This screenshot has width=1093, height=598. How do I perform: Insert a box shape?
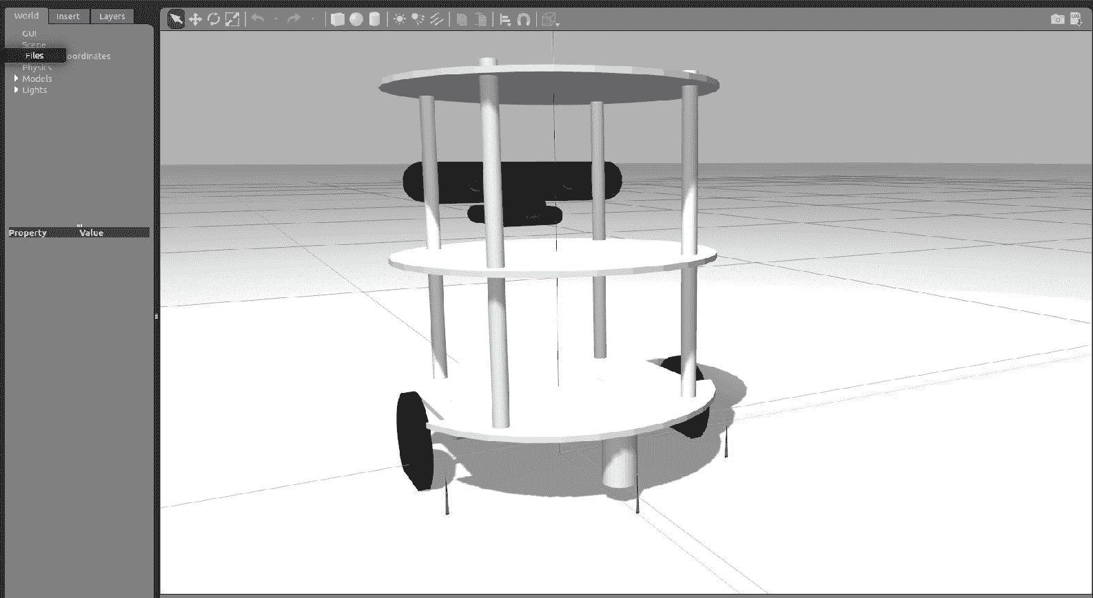point(337,19)
